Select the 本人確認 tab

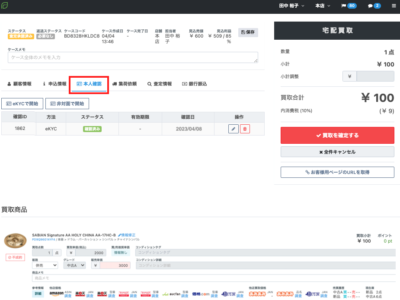(x=89, y=84)
